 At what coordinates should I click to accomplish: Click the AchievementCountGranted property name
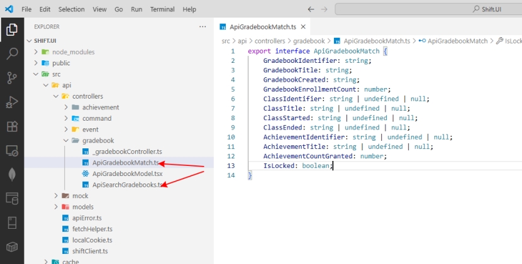click(x=308, y=156)
